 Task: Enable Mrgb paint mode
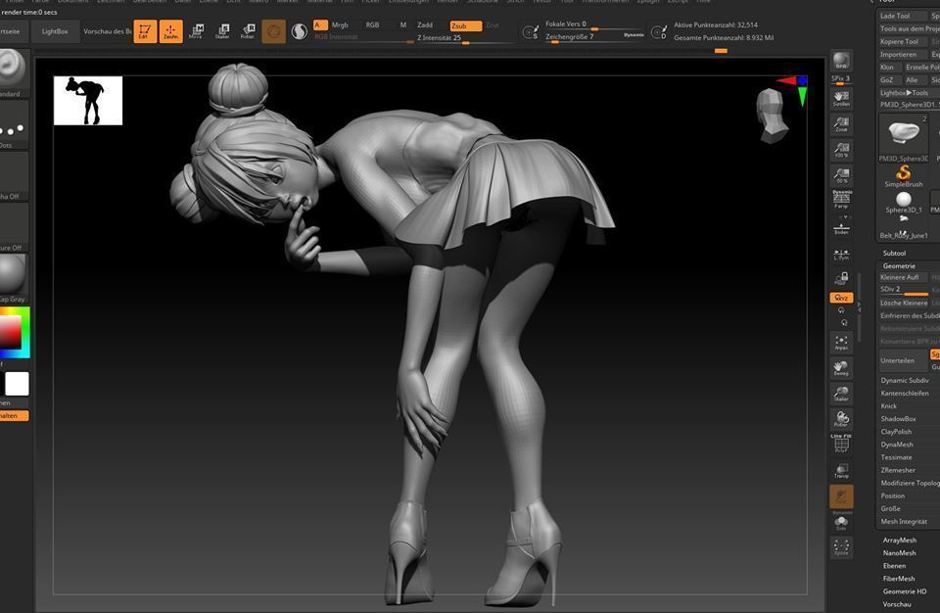pyautogui.click(x=340, y=25)
